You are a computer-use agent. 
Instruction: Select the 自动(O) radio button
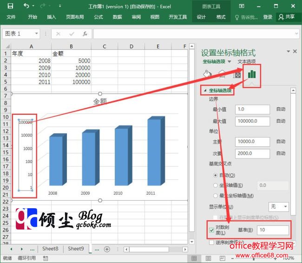tap(215, 175)
